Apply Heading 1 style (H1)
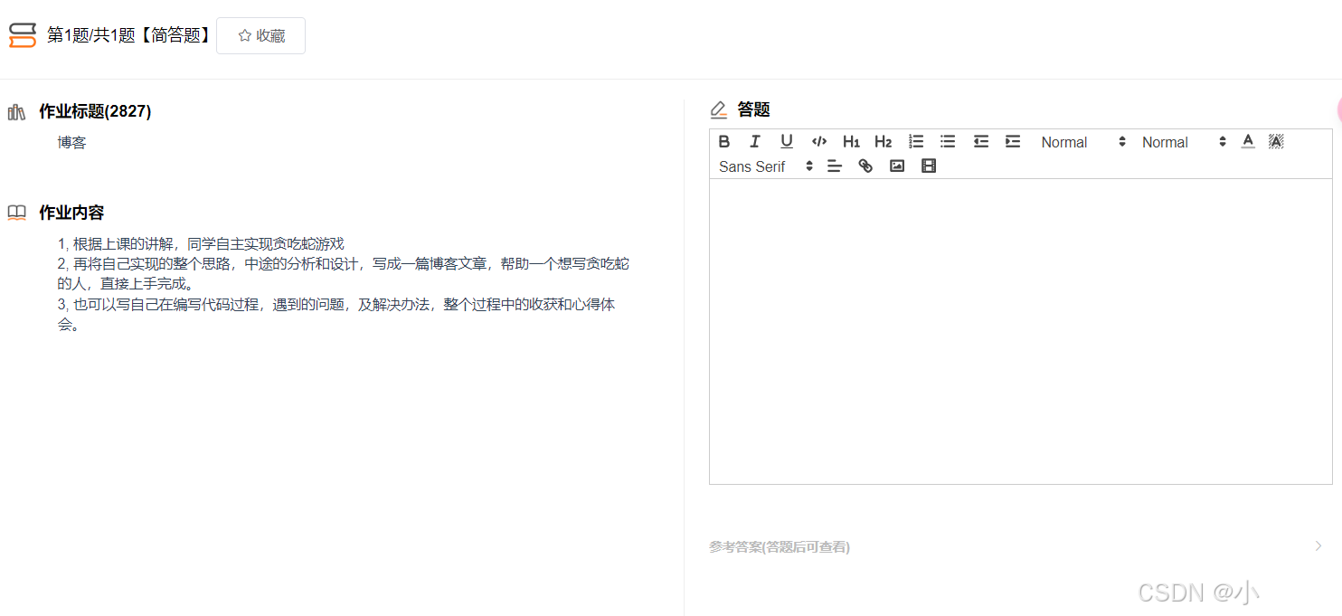The height and width of the screenshot is (616, 1342). click(851, 141)
